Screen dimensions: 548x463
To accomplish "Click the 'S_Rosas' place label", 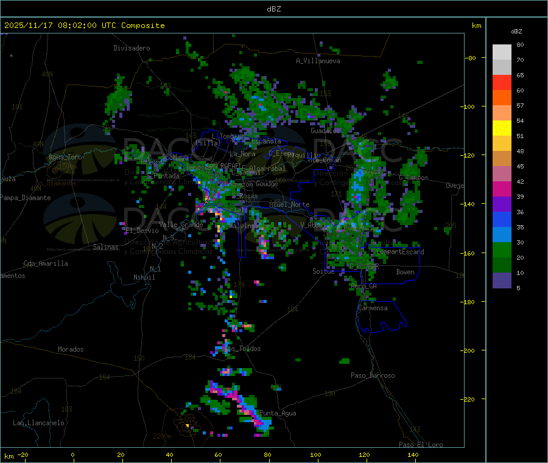I will tap(245, 197).
